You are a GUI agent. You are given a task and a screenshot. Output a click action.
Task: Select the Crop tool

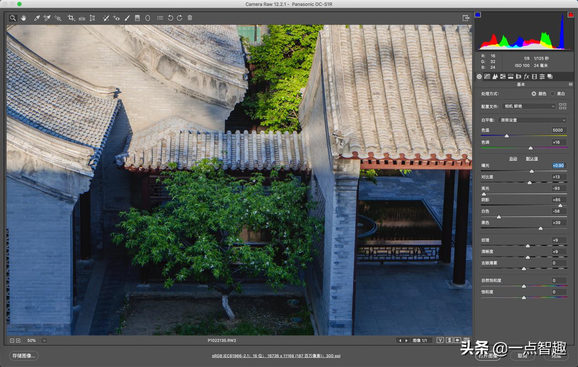pyautogui.click(x=71, y=18)
